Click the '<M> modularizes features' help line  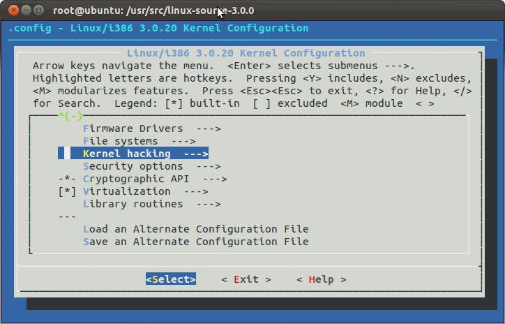[252, 91]
